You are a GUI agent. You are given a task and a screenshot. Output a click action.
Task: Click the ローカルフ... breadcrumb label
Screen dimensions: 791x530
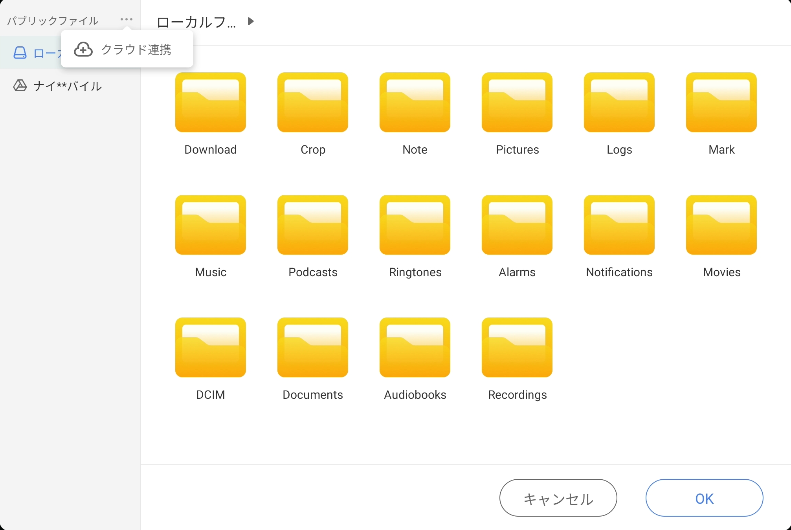coord(196,22)
